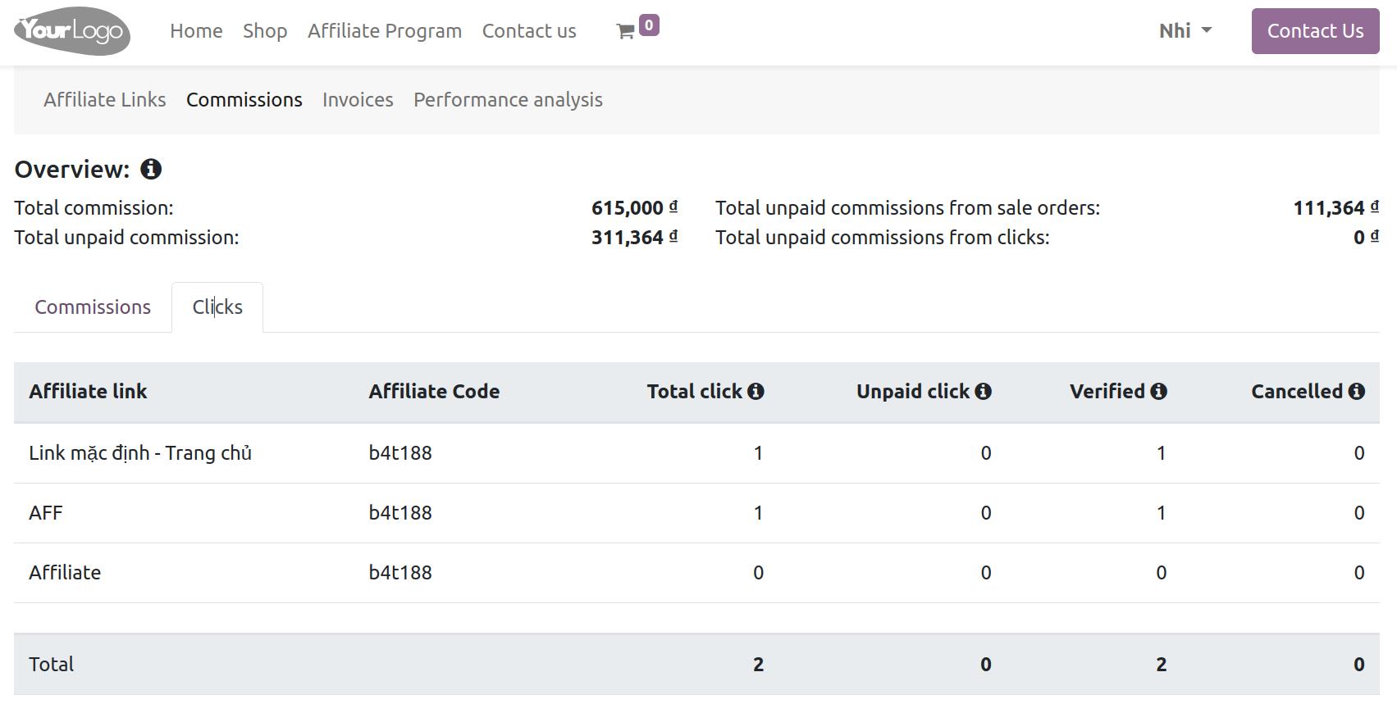Open the Nhi user dropdown
The image size is (1397, 713).
click(x=1185, y=31)
